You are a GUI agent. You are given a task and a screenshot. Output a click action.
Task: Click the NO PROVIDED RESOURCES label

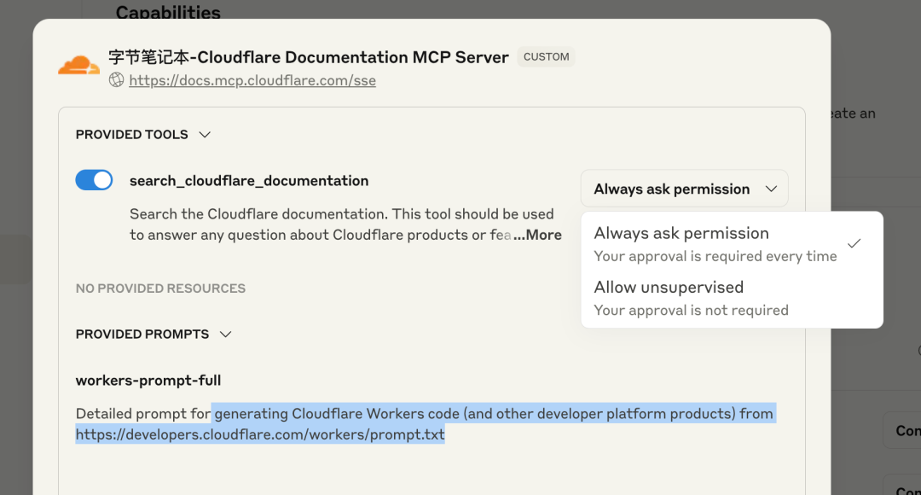click(x=160, y=288)
